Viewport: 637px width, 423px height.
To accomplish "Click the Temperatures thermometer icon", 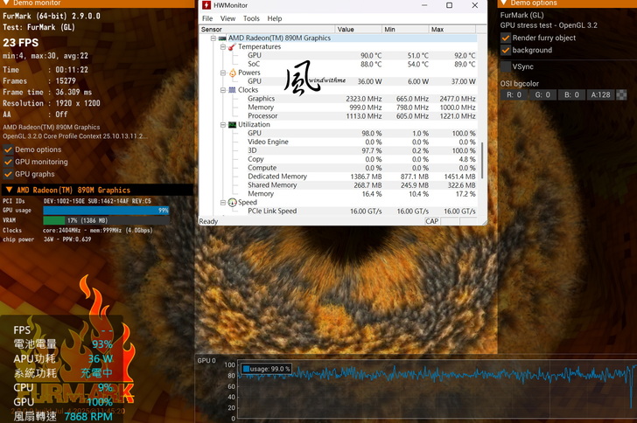I will [232, 47].
